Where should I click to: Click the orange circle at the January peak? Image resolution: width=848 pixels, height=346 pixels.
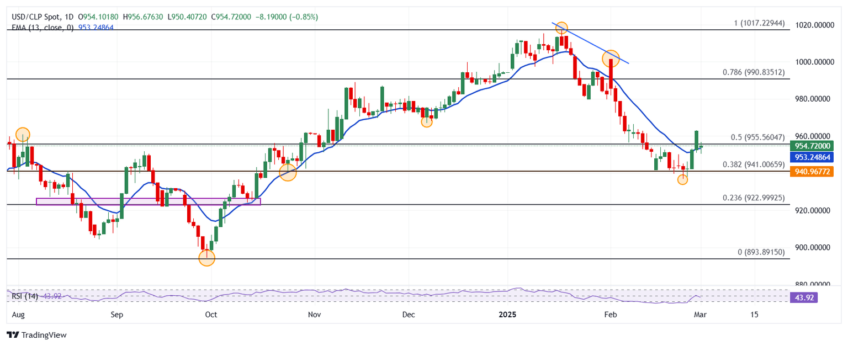[x=561, y=28]
